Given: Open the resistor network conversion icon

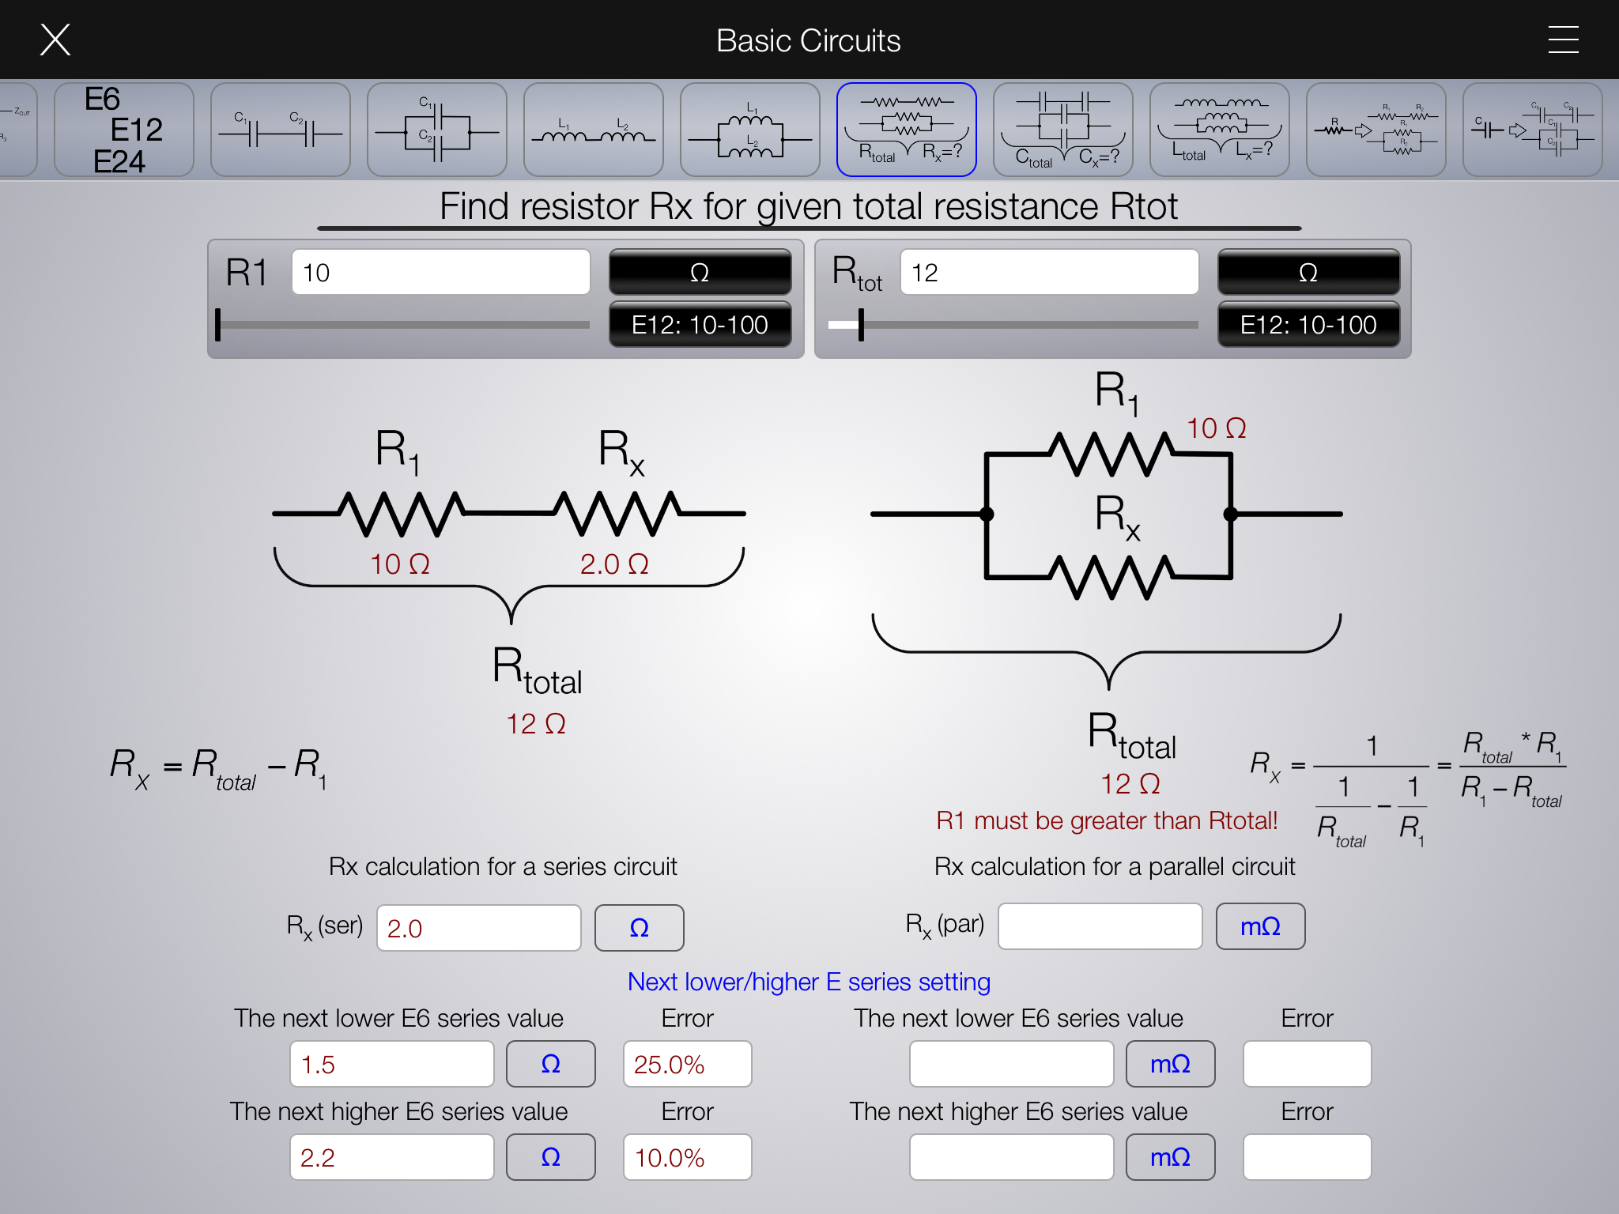Looking at the screenshot, I should click(x=1376, y=130).
